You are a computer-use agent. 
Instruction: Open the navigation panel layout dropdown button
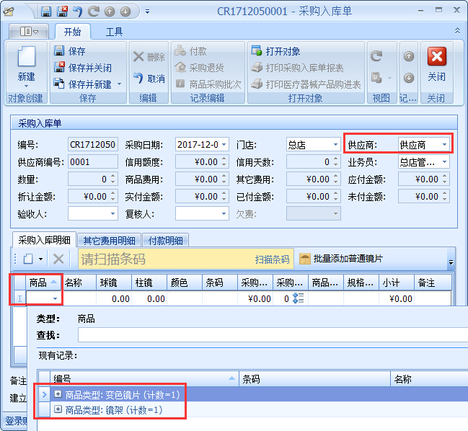point(29,31)
